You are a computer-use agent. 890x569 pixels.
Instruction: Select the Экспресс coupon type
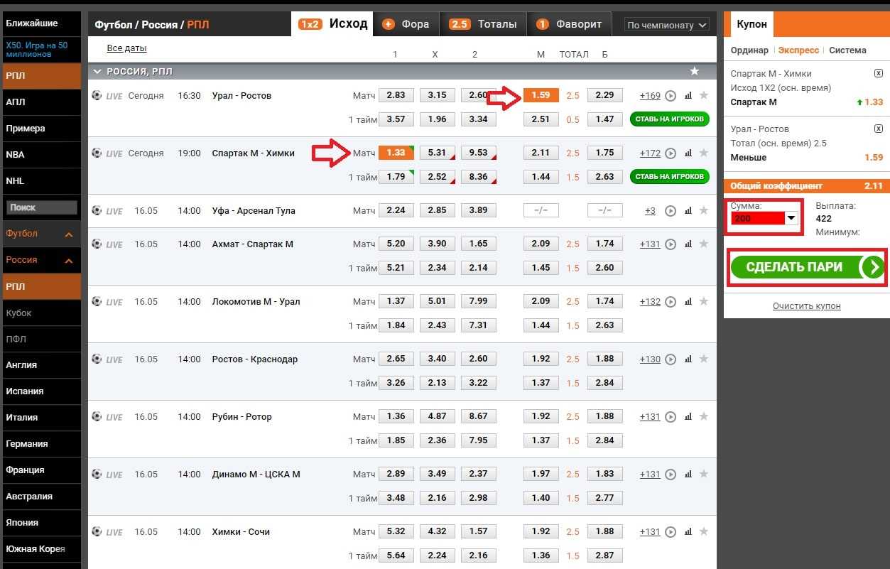[798, 50]
